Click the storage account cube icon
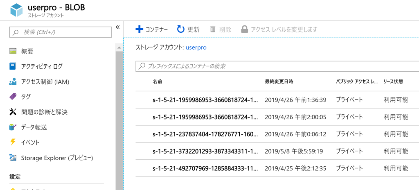Image resolution: width=419 pixels, height=190 pixels. click(x=17, y=10)
